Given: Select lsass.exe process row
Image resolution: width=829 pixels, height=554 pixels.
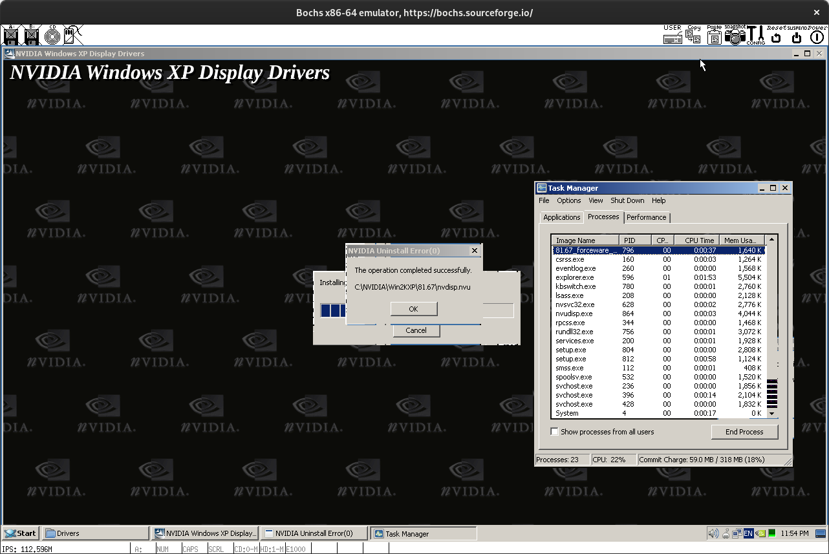Looking at the screenshot, I should point(658,295).
